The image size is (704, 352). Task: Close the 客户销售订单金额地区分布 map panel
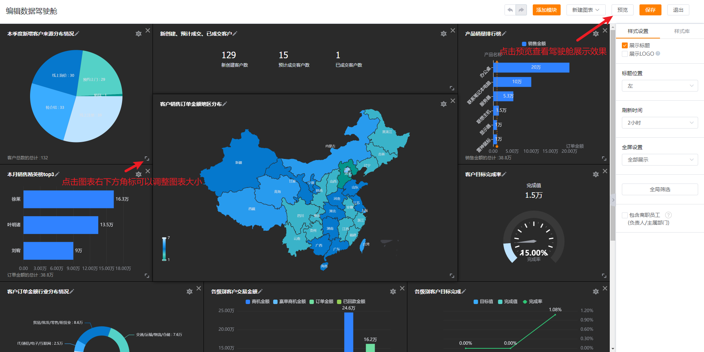(x=453, y=101)
